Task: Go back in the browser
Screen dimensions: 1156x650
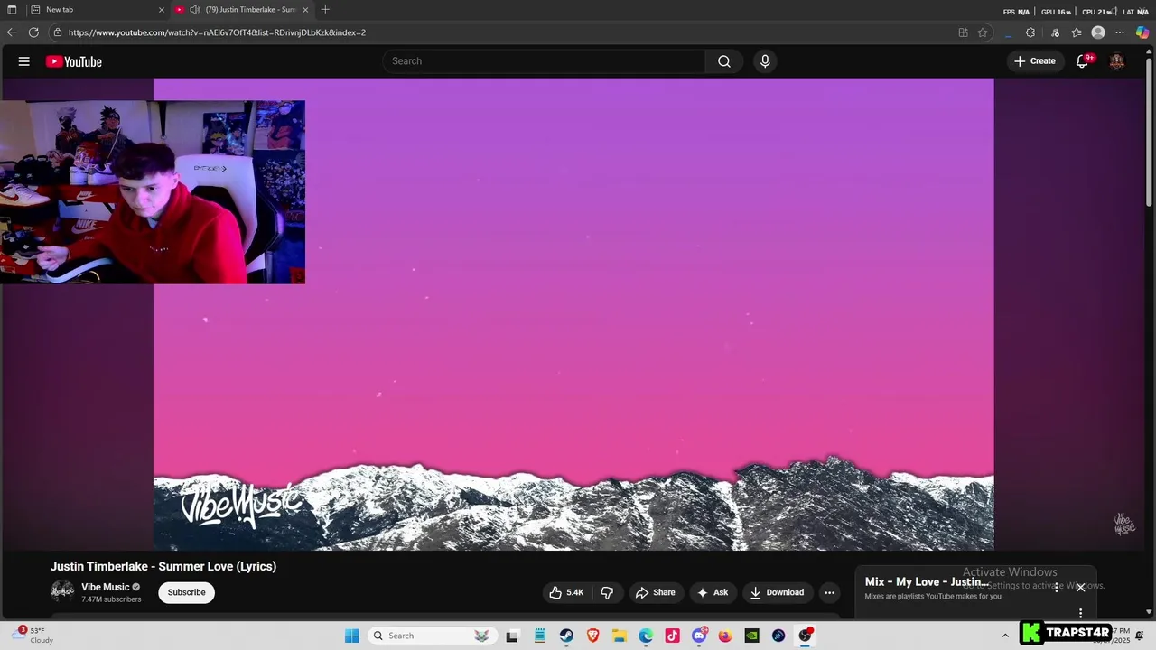Action: pyautogui.click(x=12, y=32)
